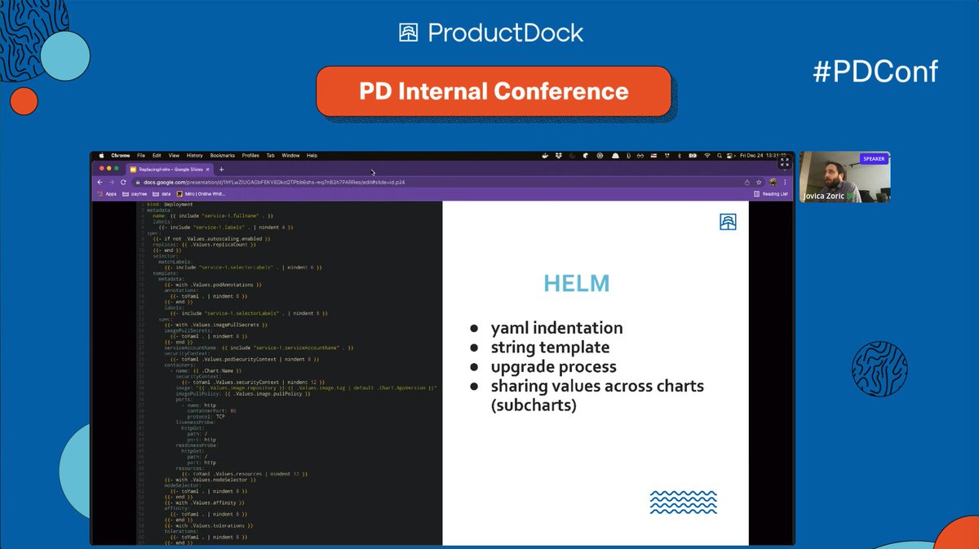Open the Bookmarks menu
The image size is (979, 549).
[223, 155]
